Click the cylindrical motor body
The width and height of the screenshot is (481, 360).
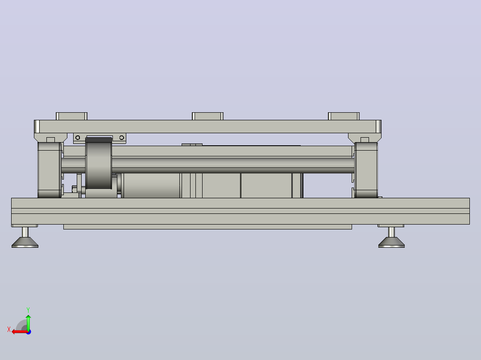click(150, 186)
